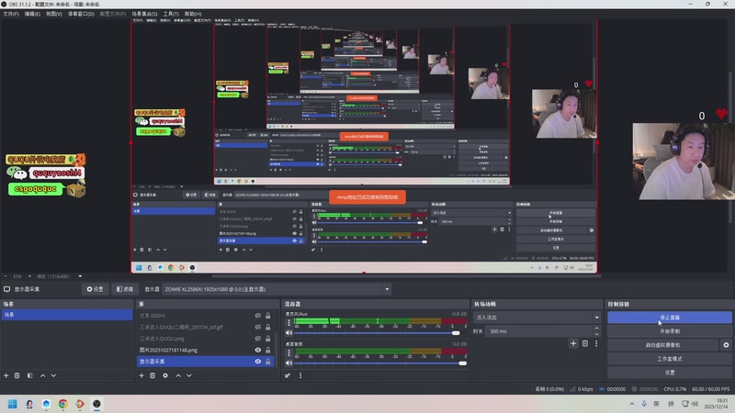This screenshot has height=413, width=735.
Task: Remove selected source with trash icon
Action: tap(153, 375)
